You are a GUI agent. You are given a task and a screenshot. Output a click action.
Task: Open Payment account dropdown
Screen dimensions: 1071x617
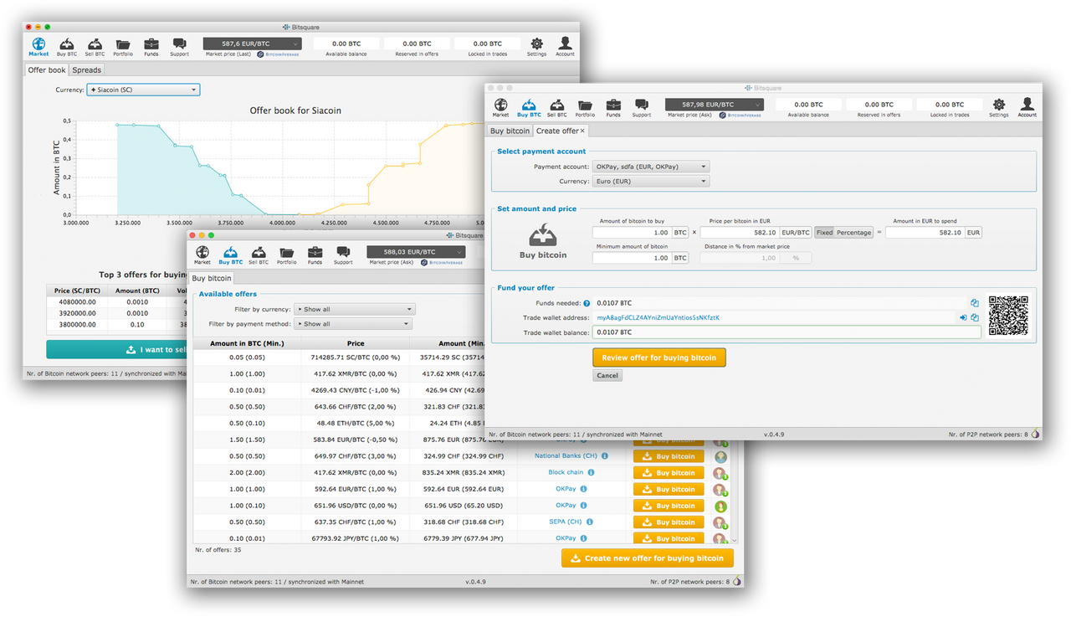651,167
